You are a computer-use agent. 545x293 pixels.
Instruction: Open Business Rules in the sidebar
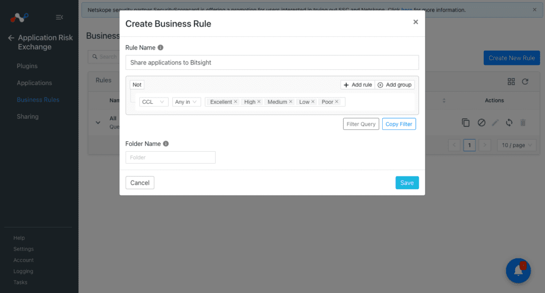(x=38, y=100)
